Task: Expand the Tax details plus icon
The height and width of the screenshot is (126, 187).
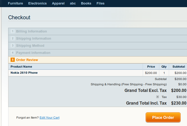Action: [157, 97]
